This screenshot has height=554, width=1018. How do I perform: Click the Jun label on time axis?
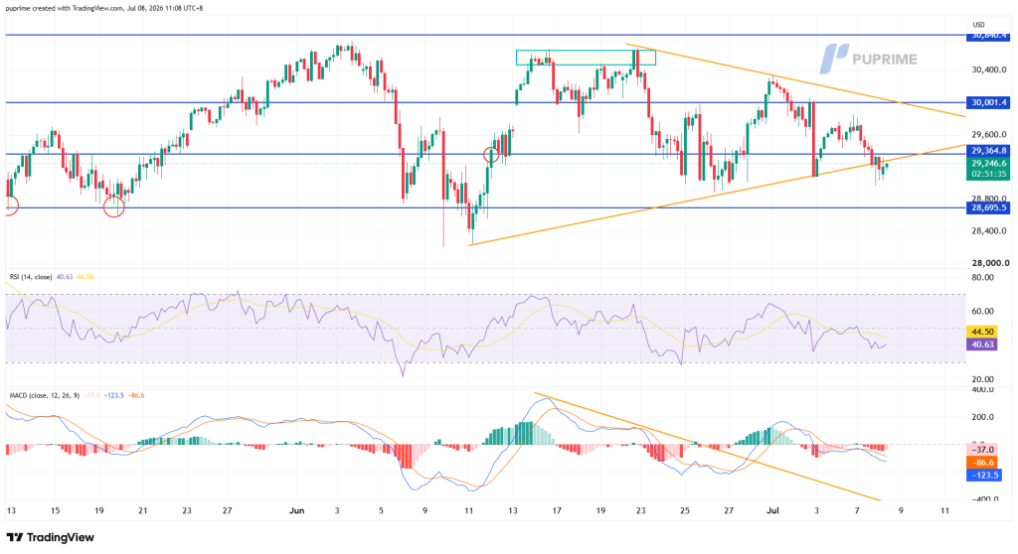tap(296, 510)
